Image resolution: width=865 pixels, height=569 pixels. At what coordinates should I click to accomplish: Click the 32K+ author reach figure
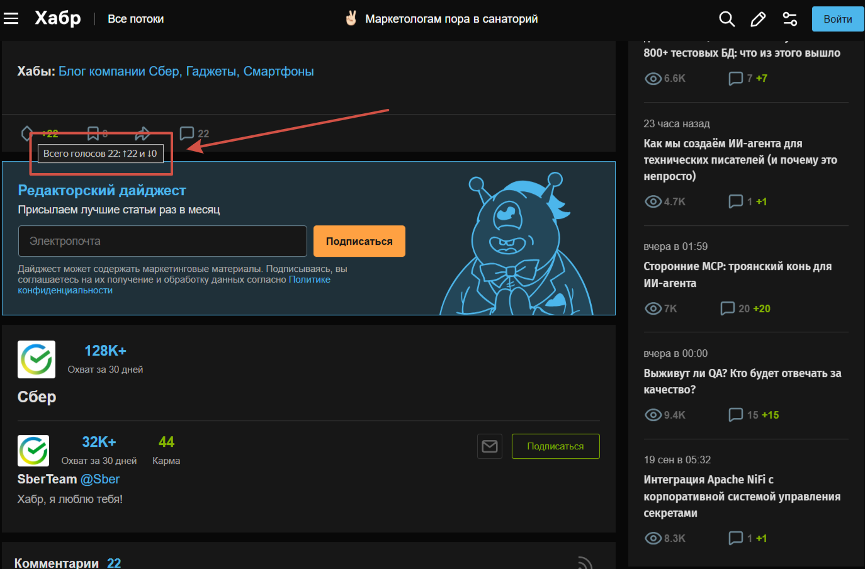99,442
